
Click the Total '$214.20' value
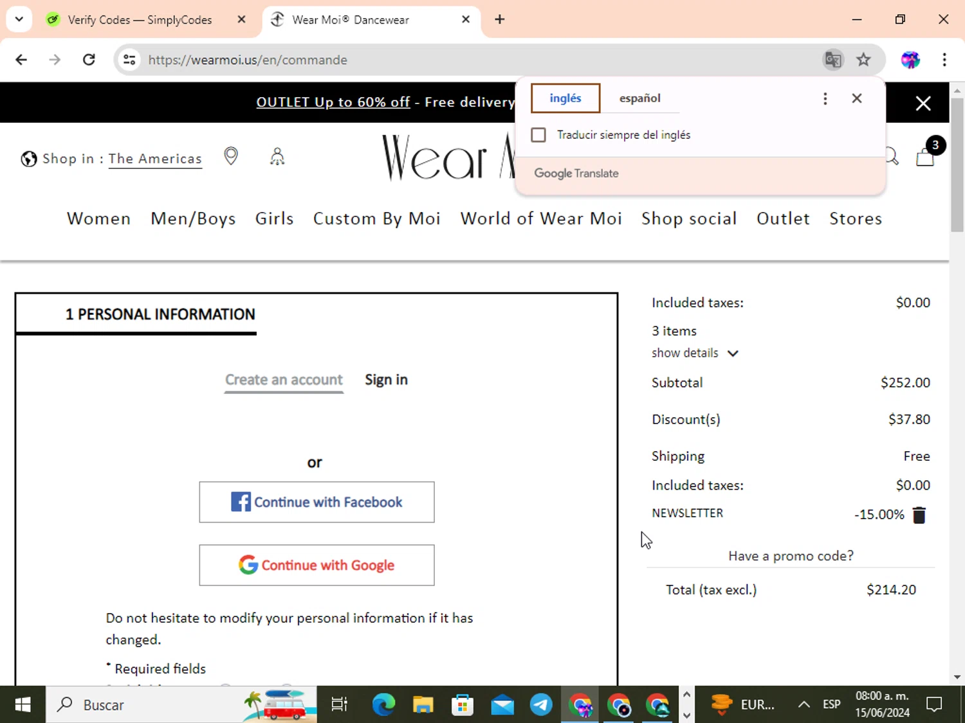(x=891, y=590)
